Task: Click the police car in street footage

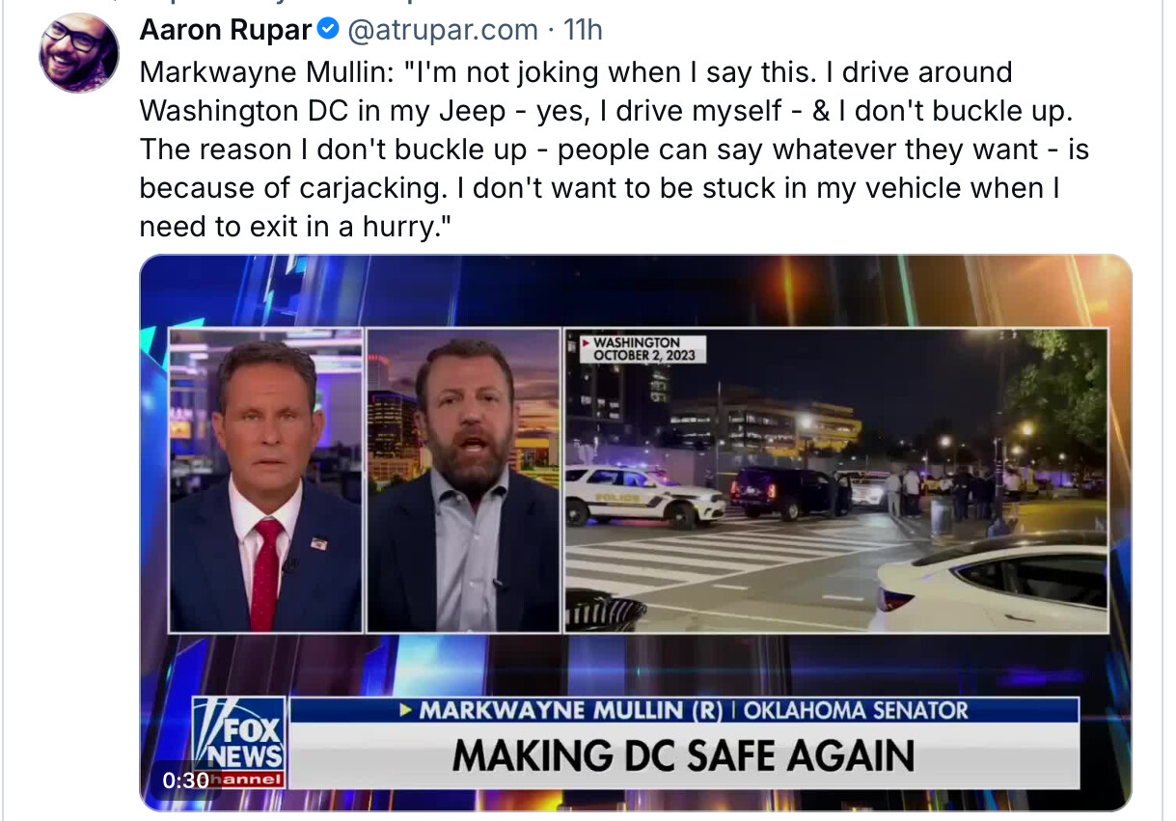Action: (643, 494)
